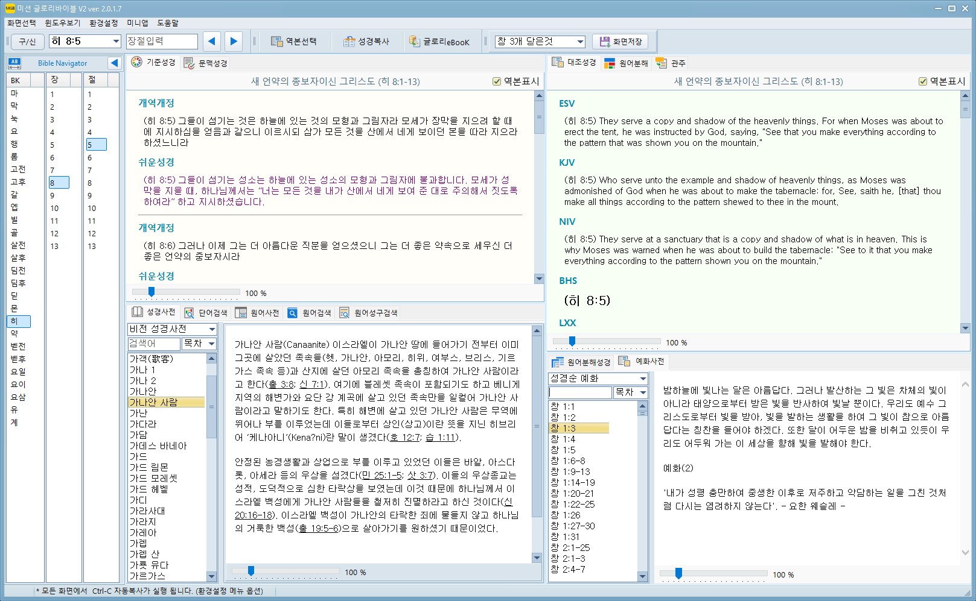This screenshot has width=976, height=601.
Task: Toggle 역본표시 checkbox in left pane
Action: coord(497,81)
